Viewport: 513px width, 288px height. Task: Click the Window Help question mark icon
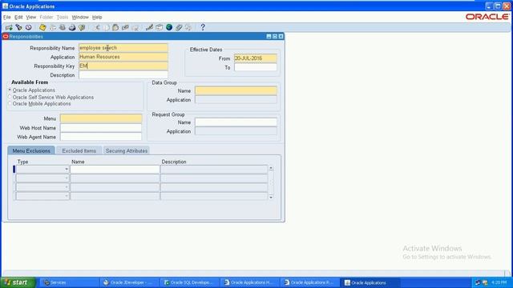point(203,27)
